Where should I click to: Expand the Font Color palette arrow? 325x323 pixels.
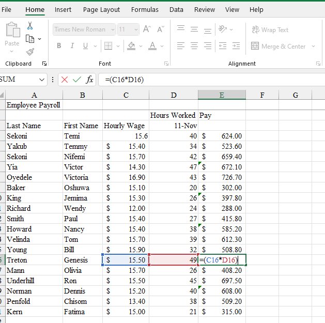point(162,46)
